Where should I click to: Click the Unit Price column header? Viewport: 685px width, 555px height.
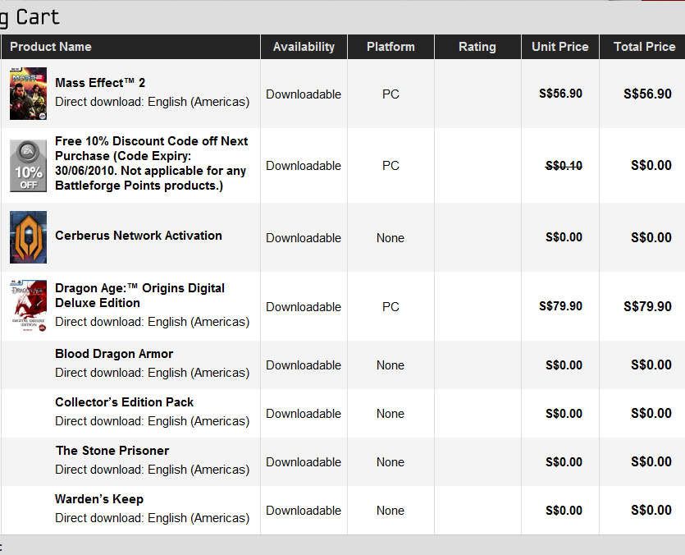pos(560,47)
